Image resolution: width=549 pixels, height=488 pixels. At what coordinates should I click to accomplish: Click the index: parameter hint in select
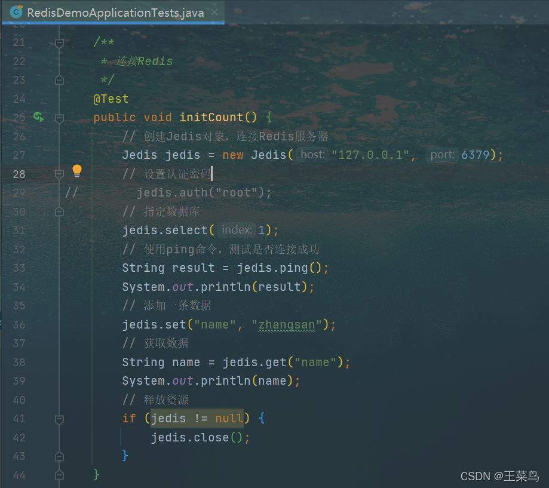237,230
